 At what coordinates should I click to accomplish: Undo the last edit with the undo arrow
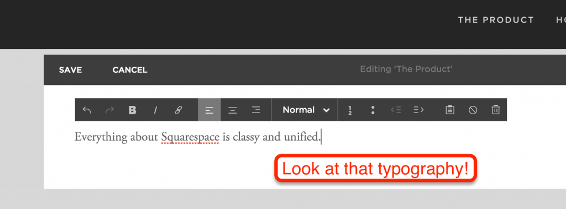[x=87, y=110]
